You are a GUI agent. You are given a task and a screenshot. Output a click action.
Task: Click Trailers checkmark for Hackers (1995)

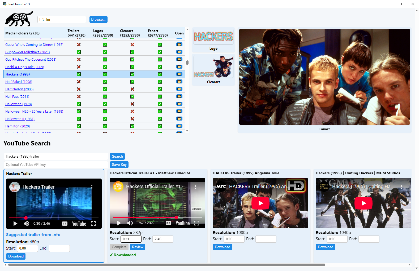[x=79, y=74]
